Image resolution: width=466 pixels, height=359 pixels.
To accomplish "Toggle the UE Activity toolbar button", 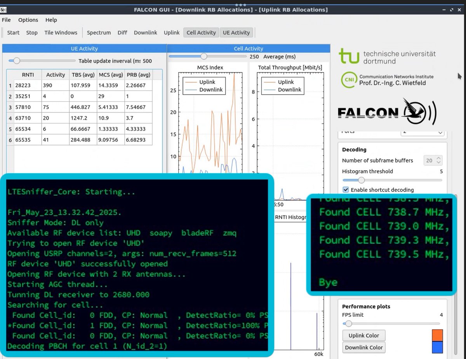I will [236, 33].
